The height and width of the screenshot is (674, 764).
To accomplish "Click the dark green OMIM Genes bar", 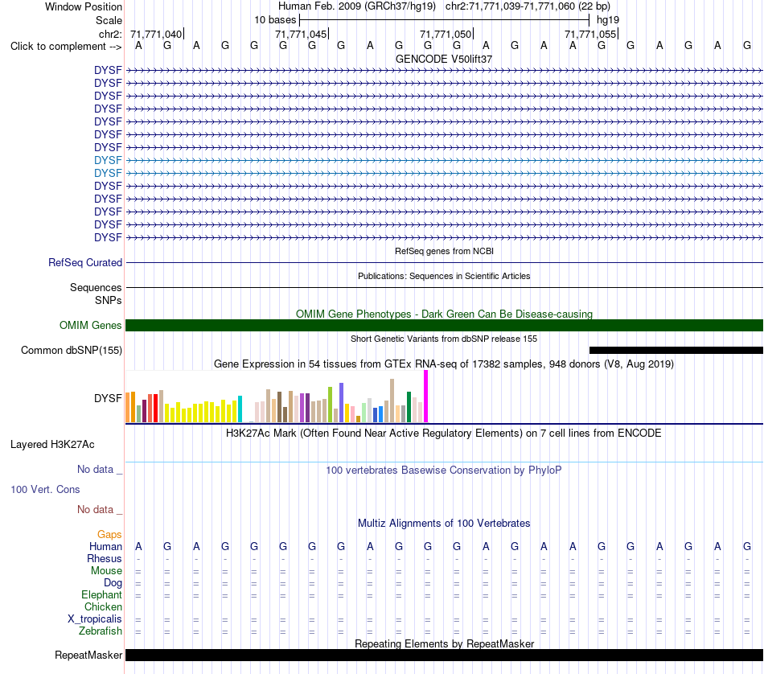I will click(444, 326).
